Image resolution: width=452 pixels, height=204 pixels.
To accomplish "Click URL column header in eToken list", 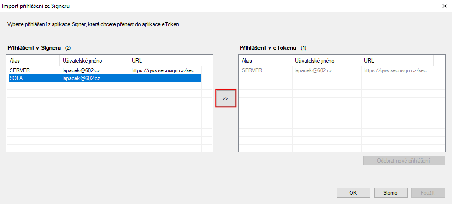I will [x=397, y=60].
